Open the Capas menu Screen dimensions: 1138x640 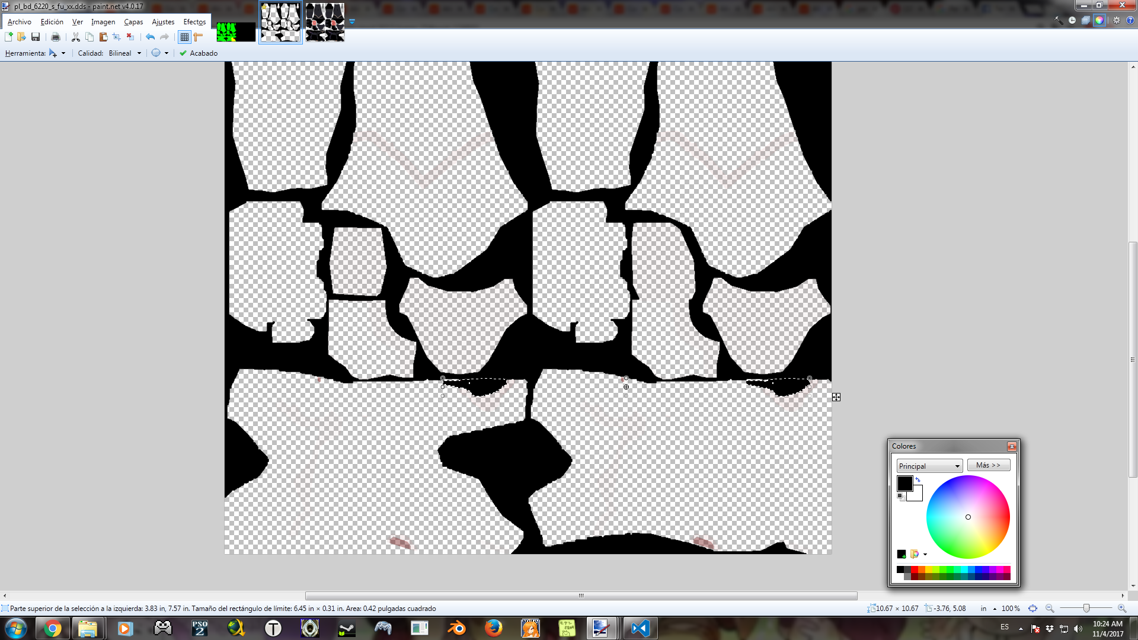click(133, 22)
